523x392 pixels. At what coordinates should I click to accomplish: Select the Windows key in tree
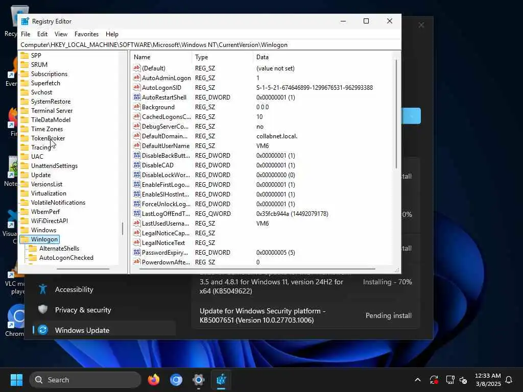click(43, 230)
